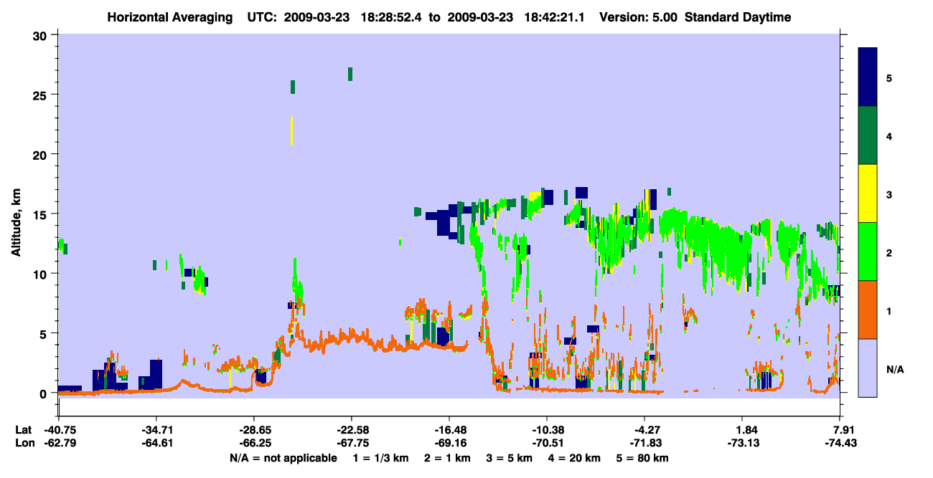Screen dimensions: 933x478
Task: Click the 20 altitude tick label
Action: pyautogui.click(x=42, y=154)
